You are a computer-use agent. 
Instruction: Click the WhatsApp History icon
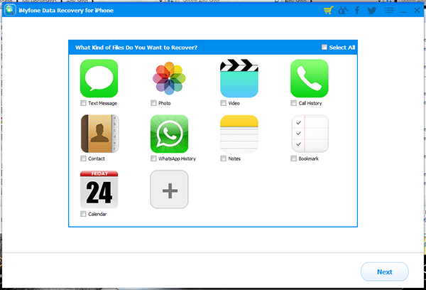(169, 134)
